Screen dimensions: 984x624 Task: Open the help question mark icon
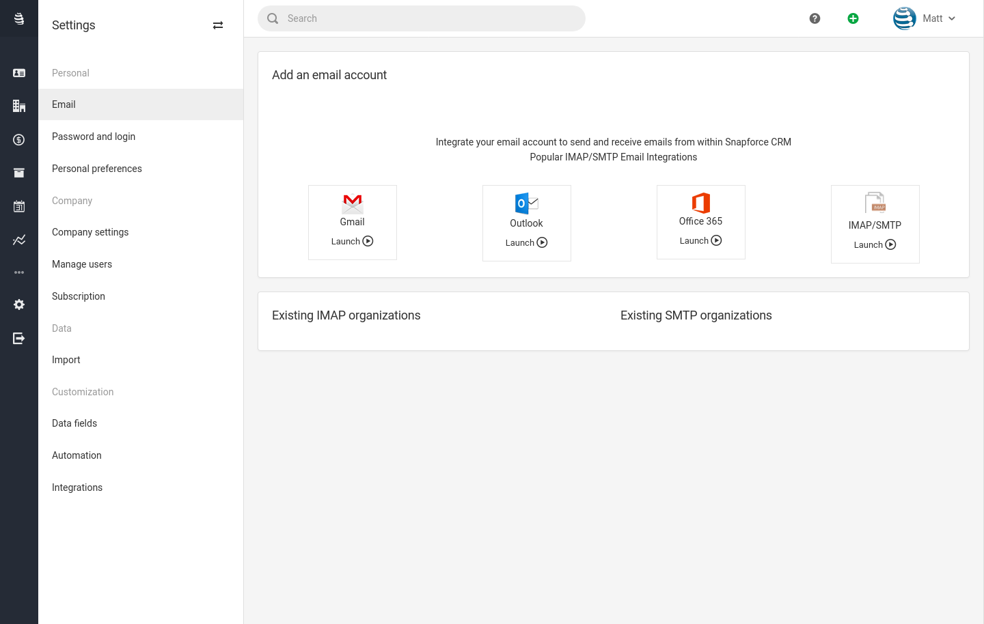pyautogui.click(x=815, y=18)
